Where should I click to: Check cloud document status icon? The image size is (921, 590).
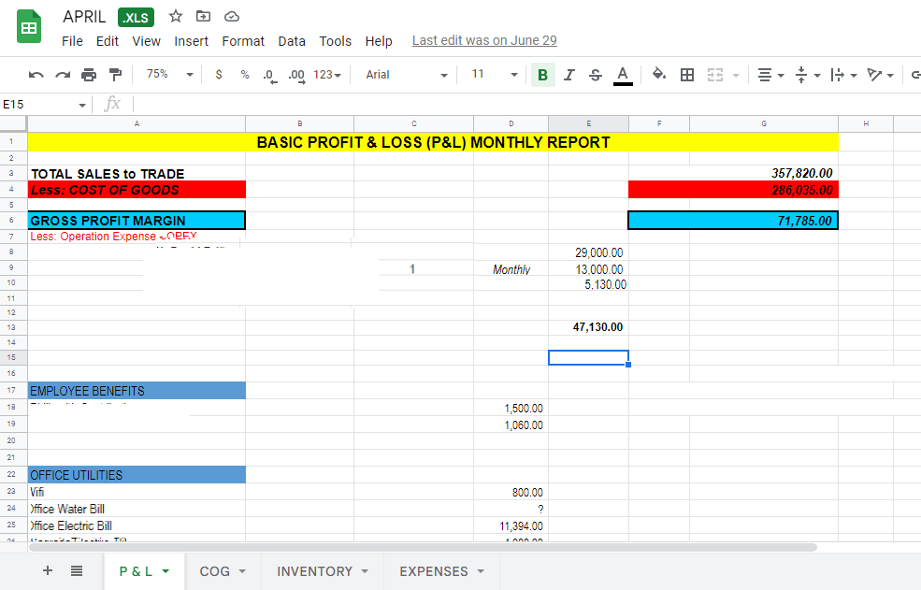[x=232, y=17]
